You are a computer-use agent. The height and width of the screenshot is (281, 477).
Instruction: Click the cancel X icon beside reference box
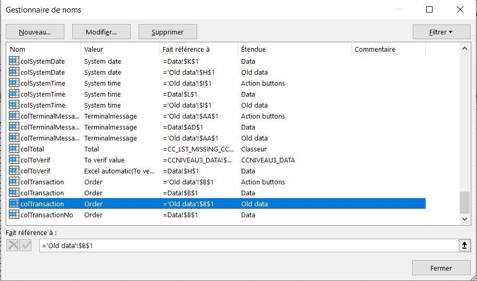(x=13, y=245)
